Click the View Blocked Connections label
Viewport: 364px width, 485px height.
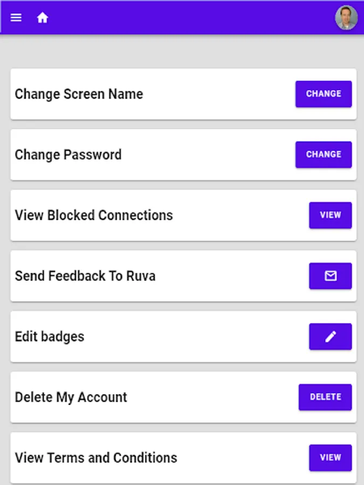(94, 216)
